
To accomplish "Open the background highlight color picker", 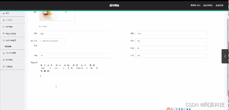I will (72, 68).
